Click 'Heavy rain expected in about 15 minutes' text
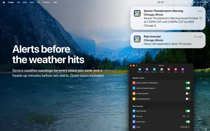This screenshot has width=210, height=131. pyautogui.click(x=167, y=44)
